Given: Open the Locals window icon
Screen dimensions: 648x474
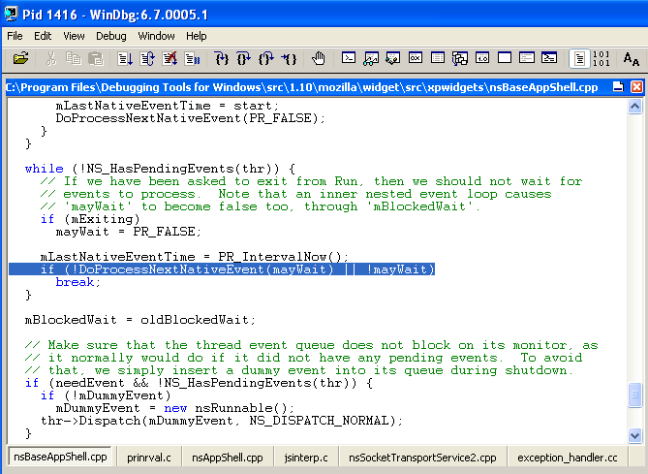Looking at the screenshot, I should tap(392, 58).
